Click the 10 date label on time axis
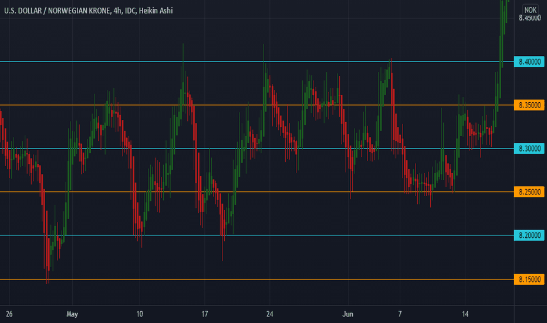 [x=140, y=314]
